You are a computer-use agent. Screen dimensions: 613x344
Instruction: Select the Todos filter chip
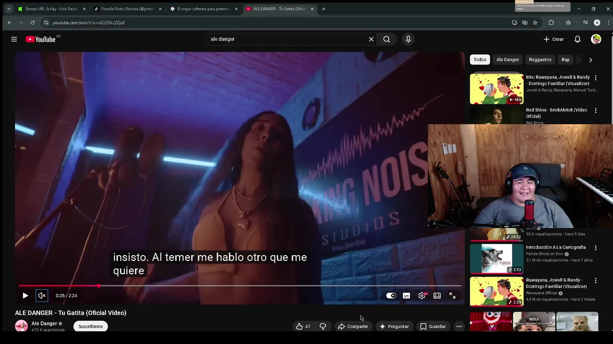pyautogui.click(x=480, y=60)
